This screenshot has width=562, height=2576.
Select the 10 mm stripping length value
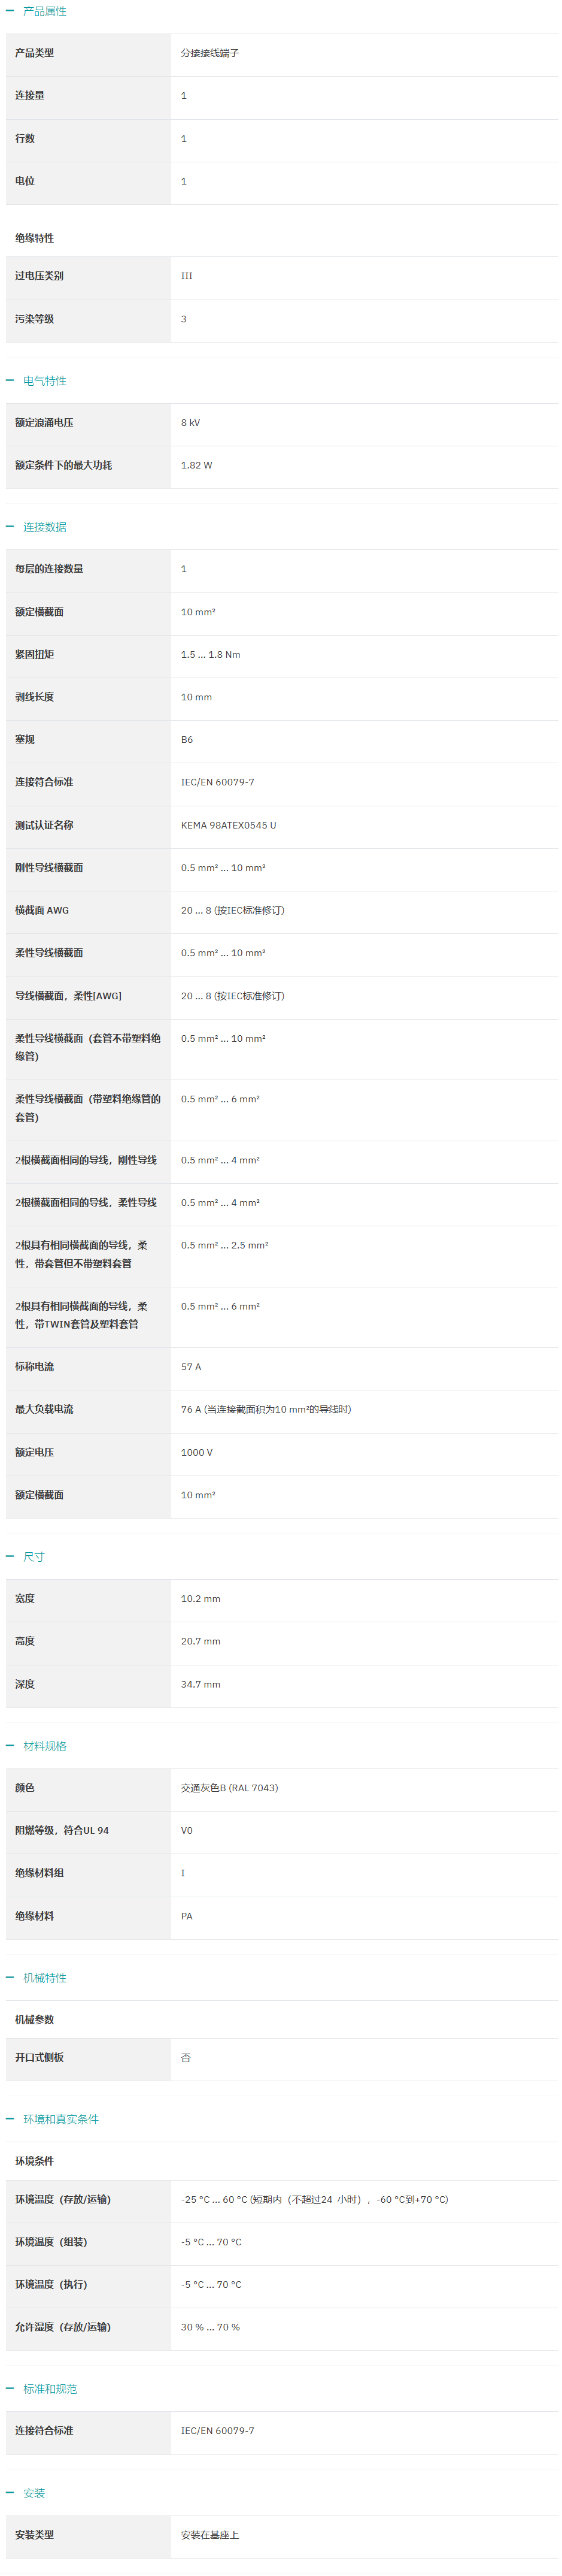[197, 697]
